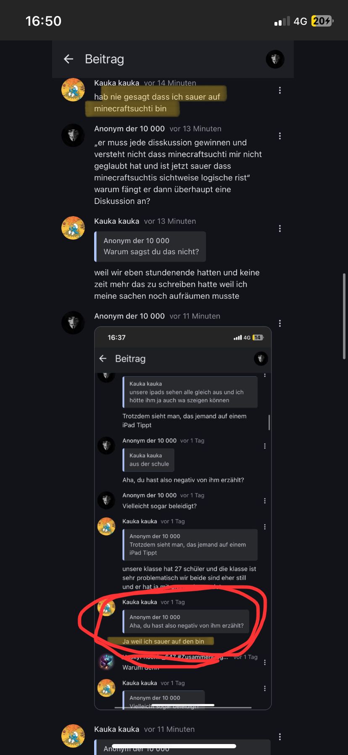Open Kauka kauka's username on 14-minute comment
The width and height of the screenshot is (348, 755).
coord(116,83)
